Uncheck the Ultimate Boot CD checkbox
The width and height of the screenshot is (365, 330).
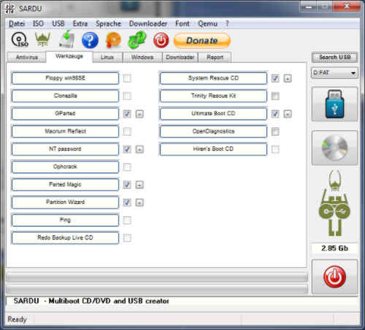(275, 114)
